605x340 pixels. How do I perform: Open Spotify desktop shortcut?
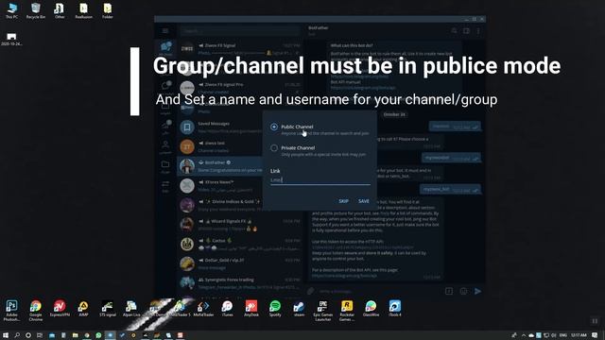[275, 309]
